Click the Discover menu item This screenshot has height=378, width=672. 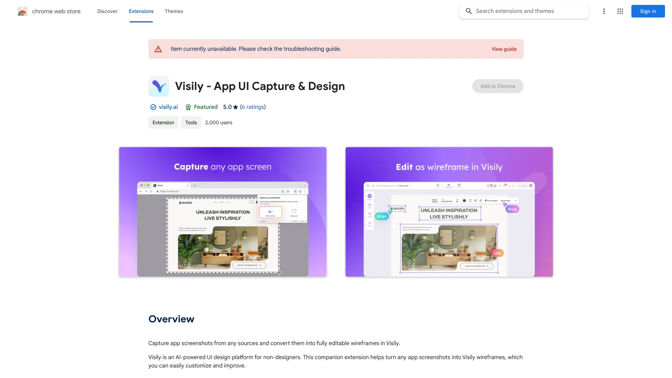click(x=107, y=11)
